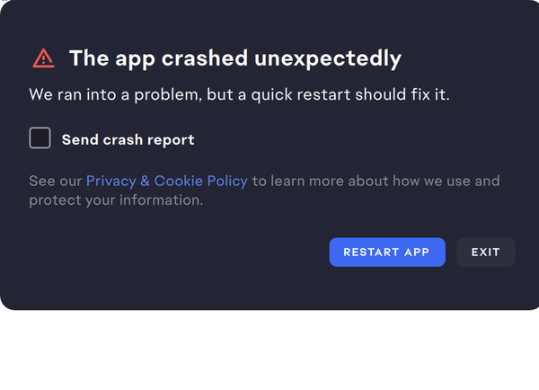Screen dimensions: 539x390
Task: Select the 'protect your information.' text line
Action: point(116,200)
